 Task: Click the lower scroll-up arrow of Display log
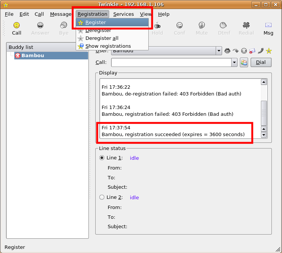[x=264, y=129]
